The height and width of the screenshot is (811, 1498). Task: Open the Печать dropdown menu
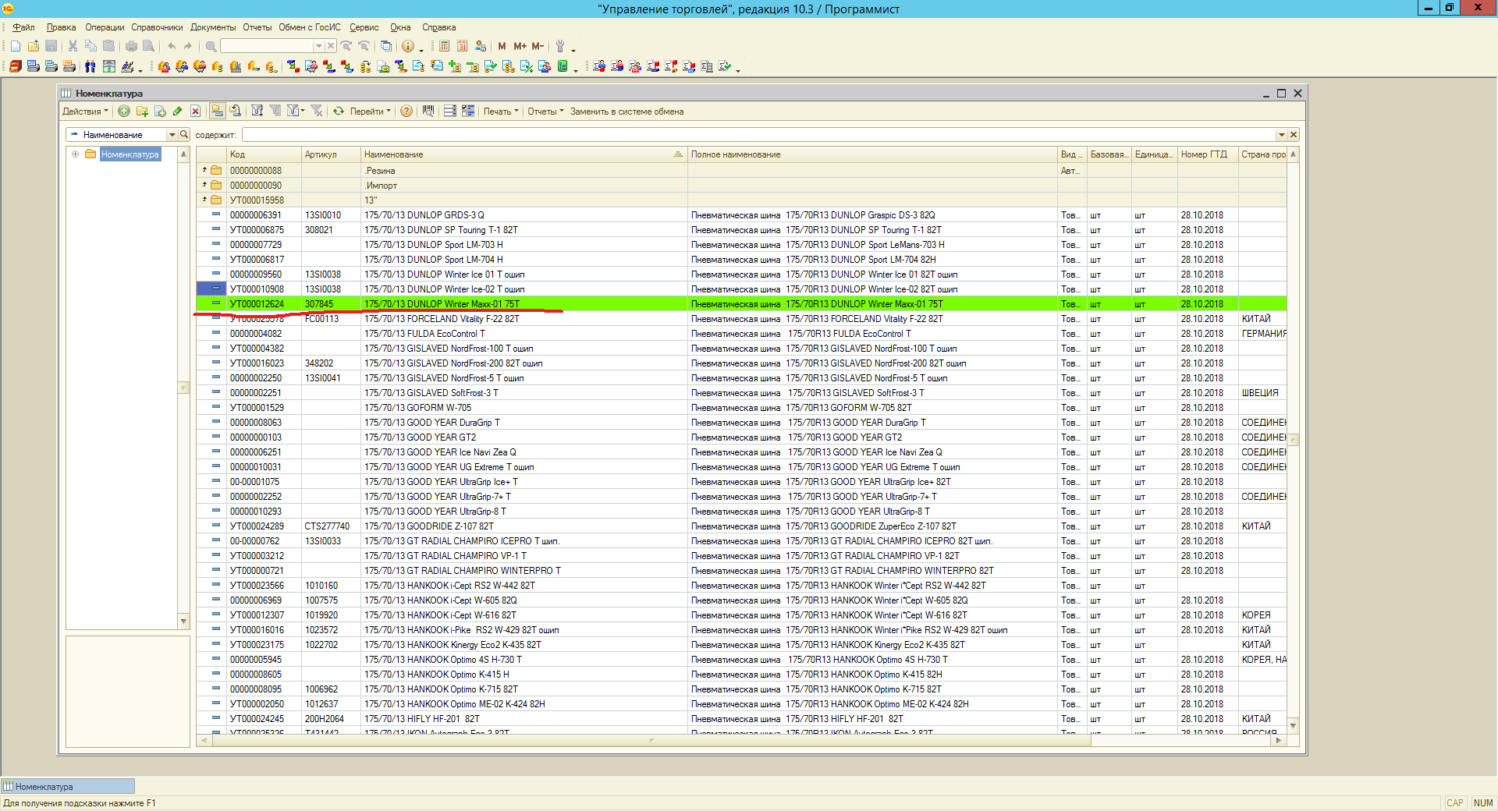pos(500,112)
